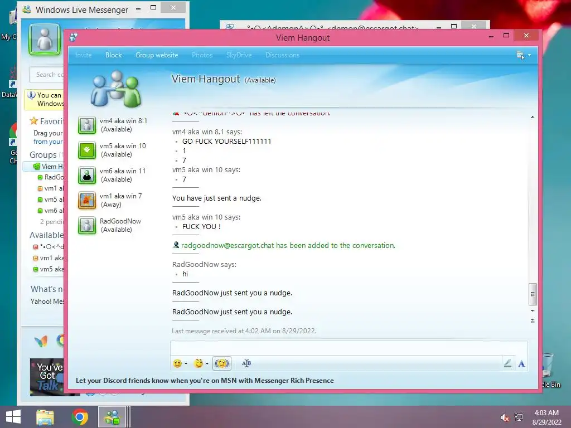Click the Invite toolbar item
Viewport: 571px width, 428px height.
coord(84,55)
